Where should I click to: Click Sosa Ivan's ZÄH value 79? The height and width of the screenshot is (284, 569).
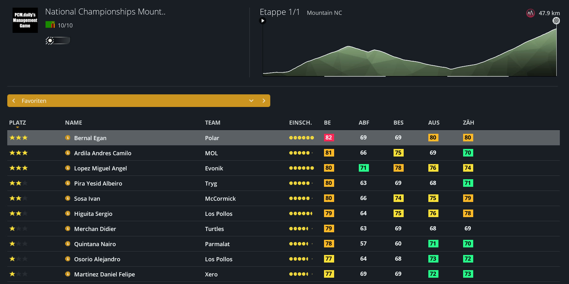(x=468, y=198)
